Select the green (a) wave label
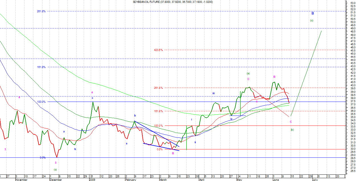 click(x=248, y=73)
